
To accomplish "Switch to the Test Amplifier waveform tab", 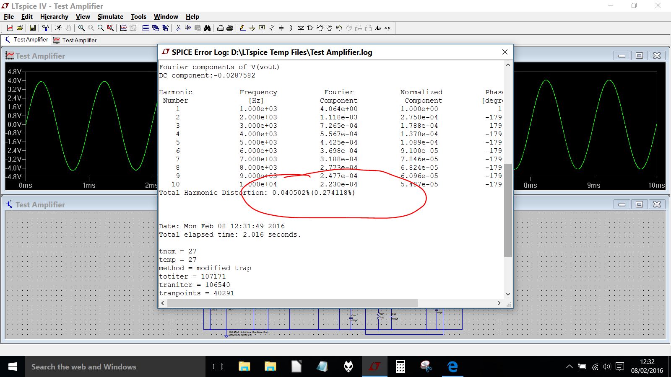I will pos(75,40).
